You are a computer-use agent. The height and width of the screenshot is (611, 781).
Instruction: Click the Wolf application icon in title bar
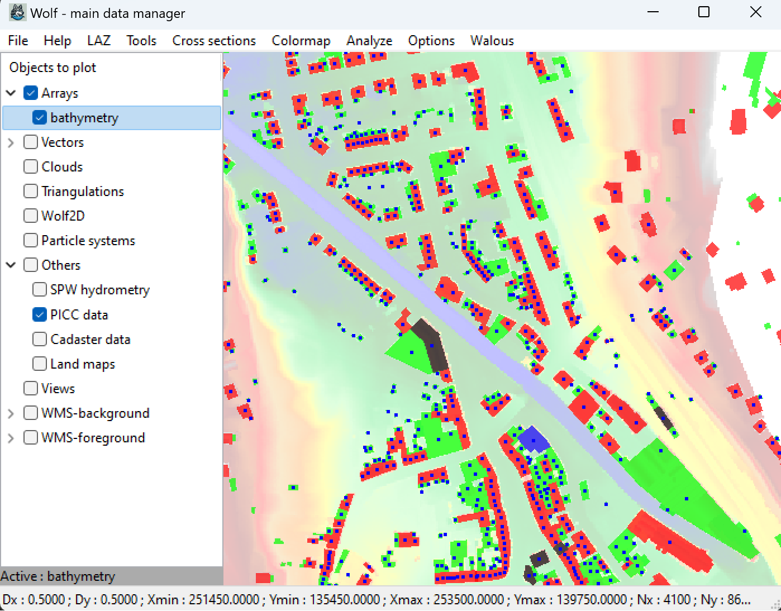tap(17, 12)
